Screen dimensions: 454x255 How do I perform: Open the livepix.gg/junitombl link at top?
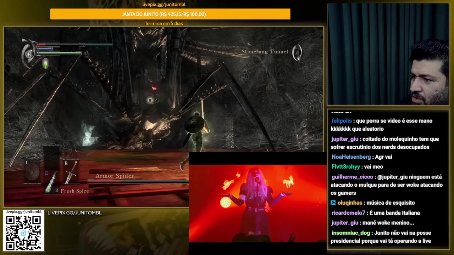pos(164,4)
